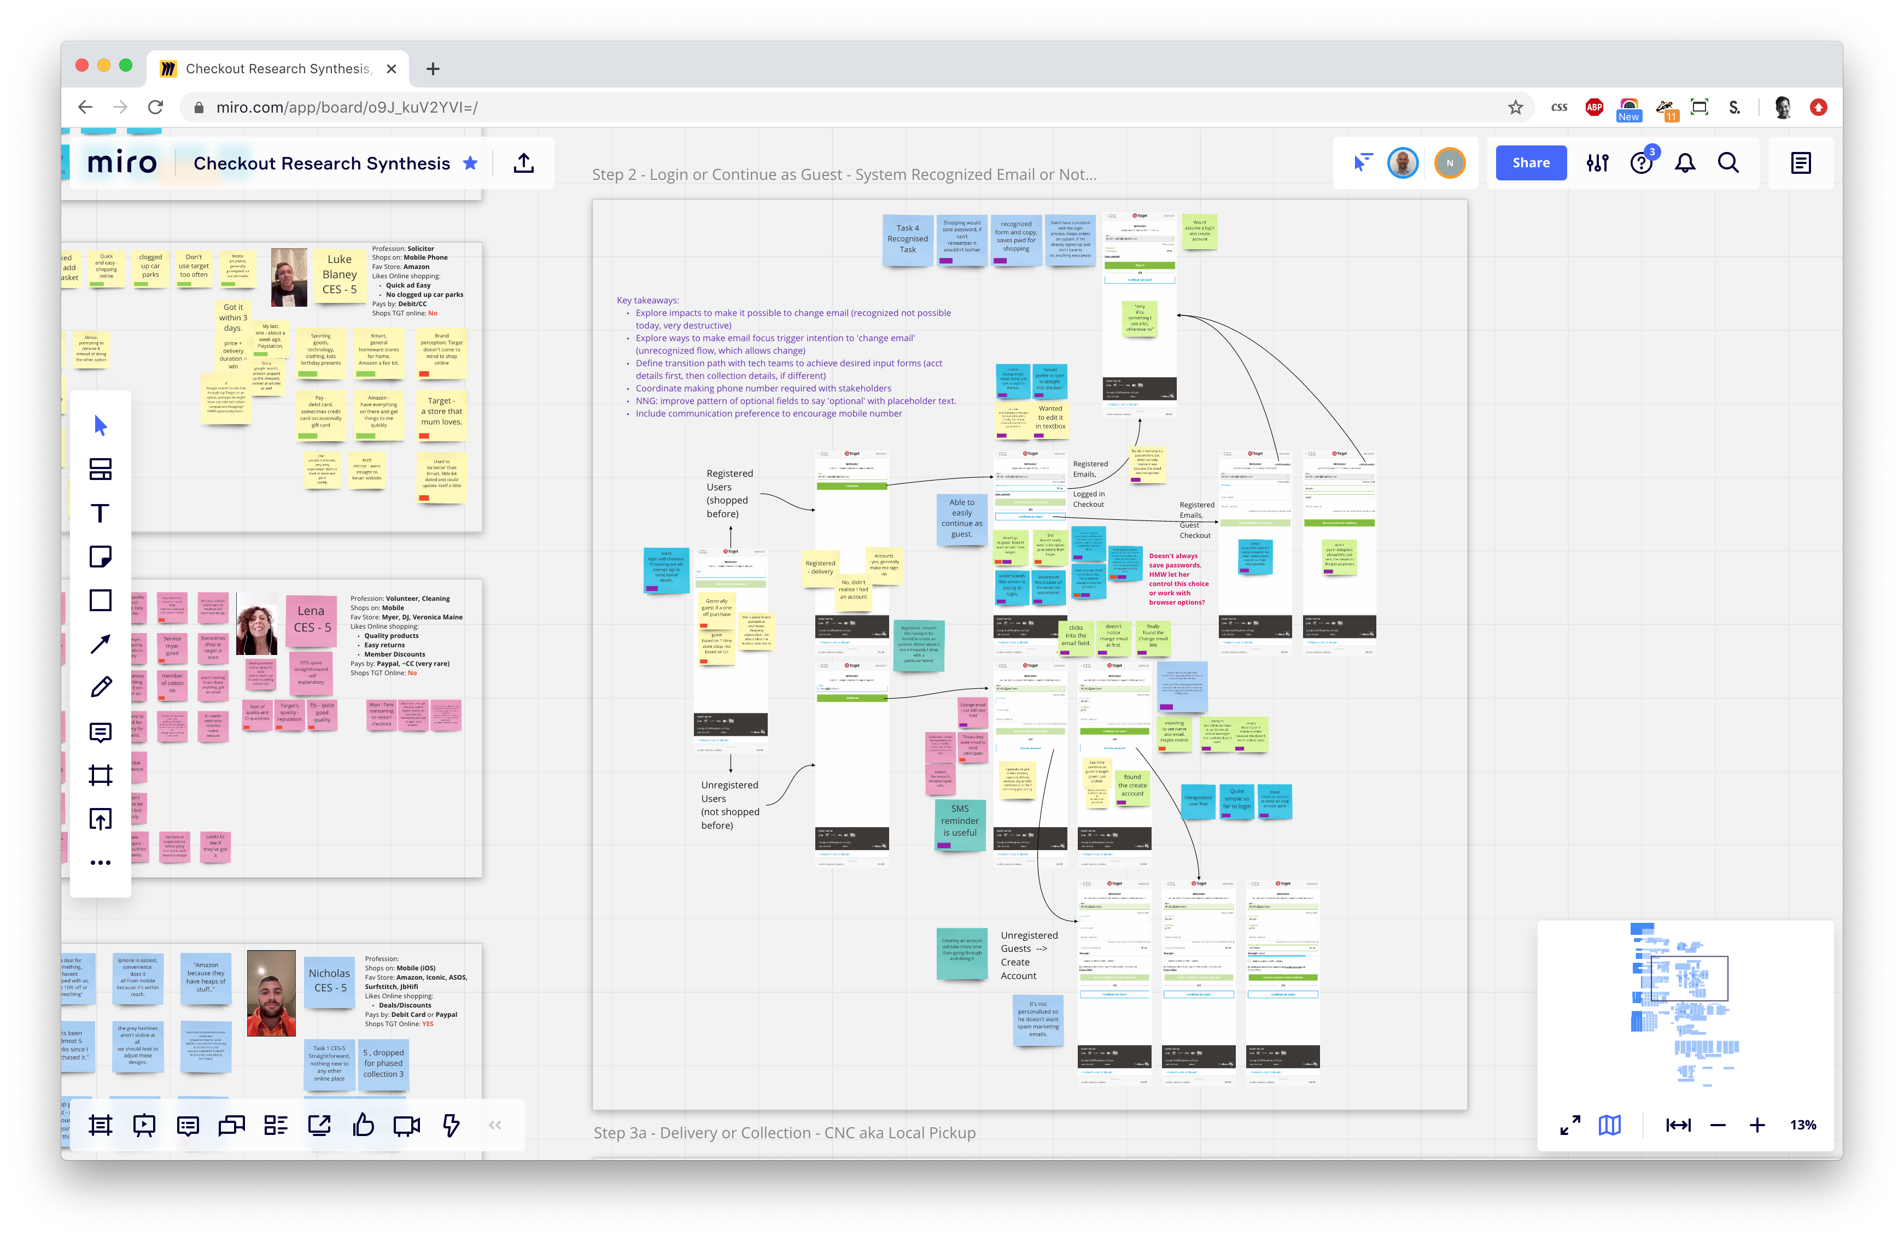1904x1241 pixels.
Task: Toggle the minimap map icon
Action: pyautogui.click(x=1610, y=1125)
